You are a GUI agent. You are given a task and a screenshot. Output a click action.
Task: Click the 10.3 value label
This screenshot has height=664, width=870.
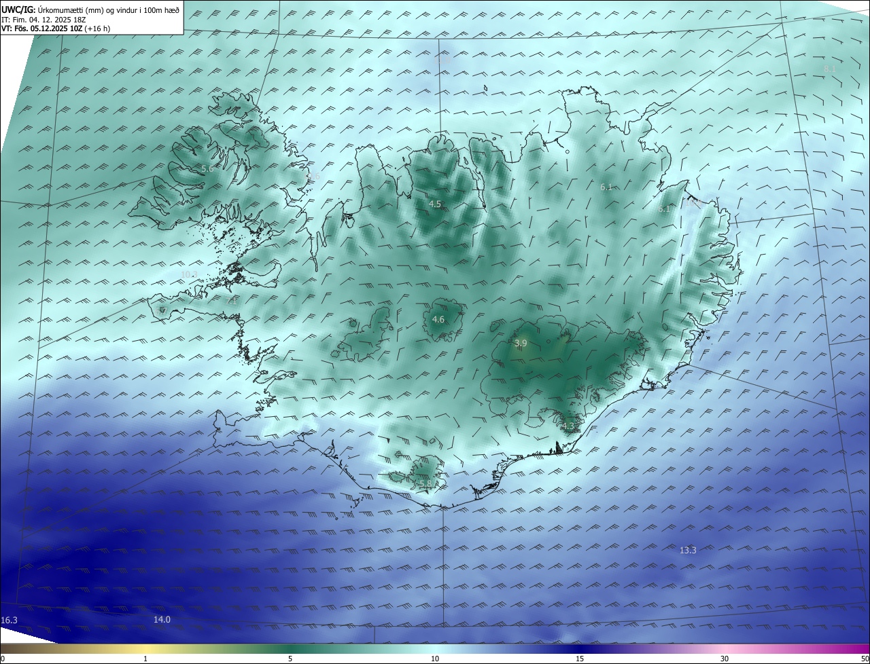189,274
